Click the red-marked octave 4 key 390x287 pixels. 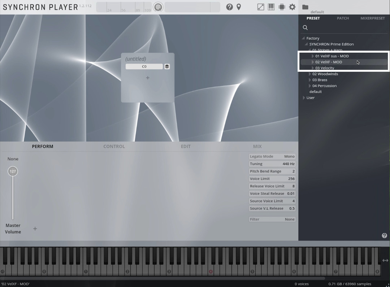tap(211, 271)
